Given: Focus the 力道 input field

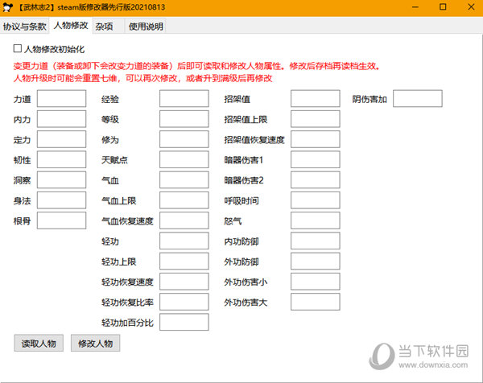Looking at the screenshot, I should [x=62, y=98].
